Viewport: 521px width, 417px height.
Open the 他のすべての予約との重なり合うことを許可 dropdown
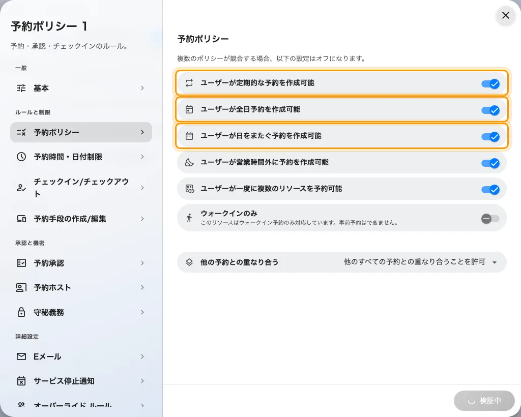coord(420,262)
